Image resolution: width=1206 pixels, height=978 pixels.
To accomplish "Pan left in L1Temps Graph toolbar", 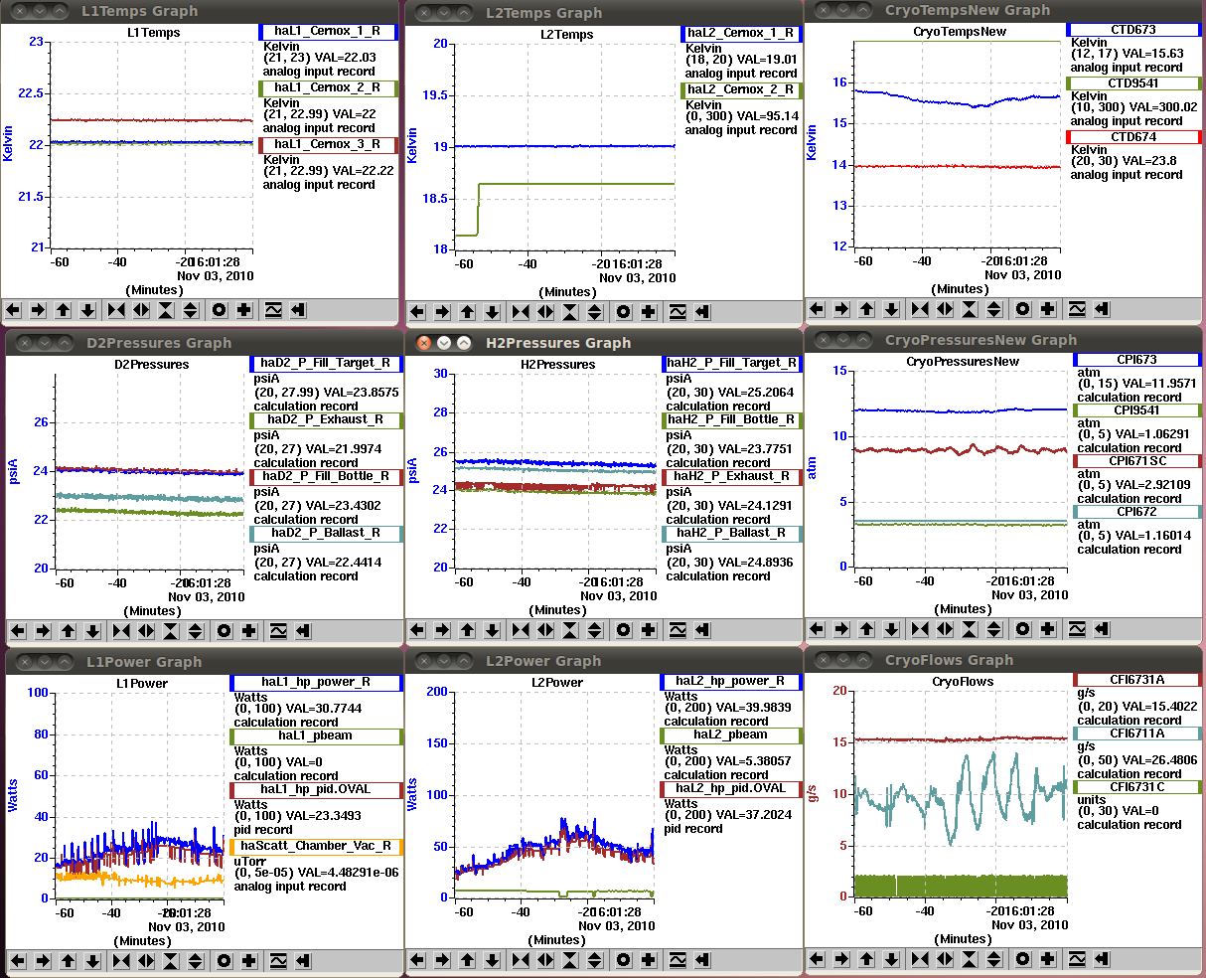I will pos(14,310).
